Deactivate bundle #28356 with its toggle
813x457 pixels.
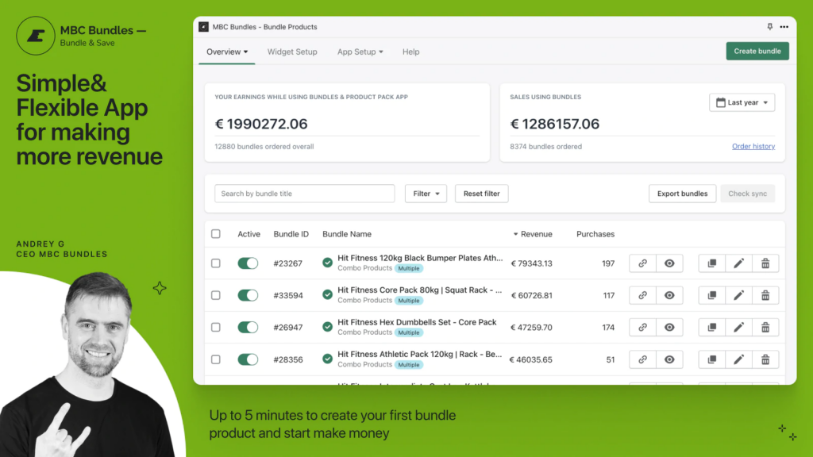pyautogui.click(x=248, y=359)
